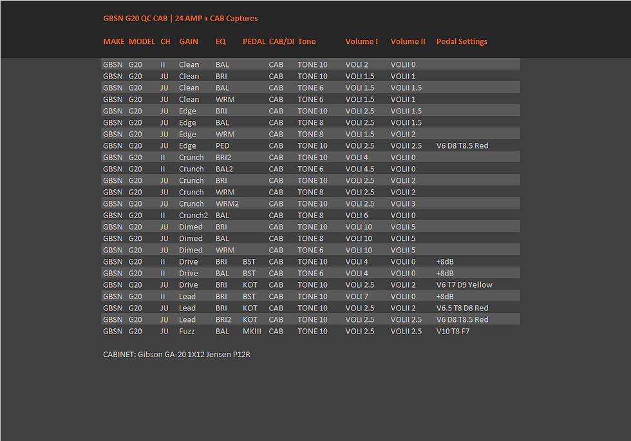Screen dimensions: 631x441
Task: Select the 'WRM2' EQ cell
Action: pyautogui.click(x=227, y=204)
